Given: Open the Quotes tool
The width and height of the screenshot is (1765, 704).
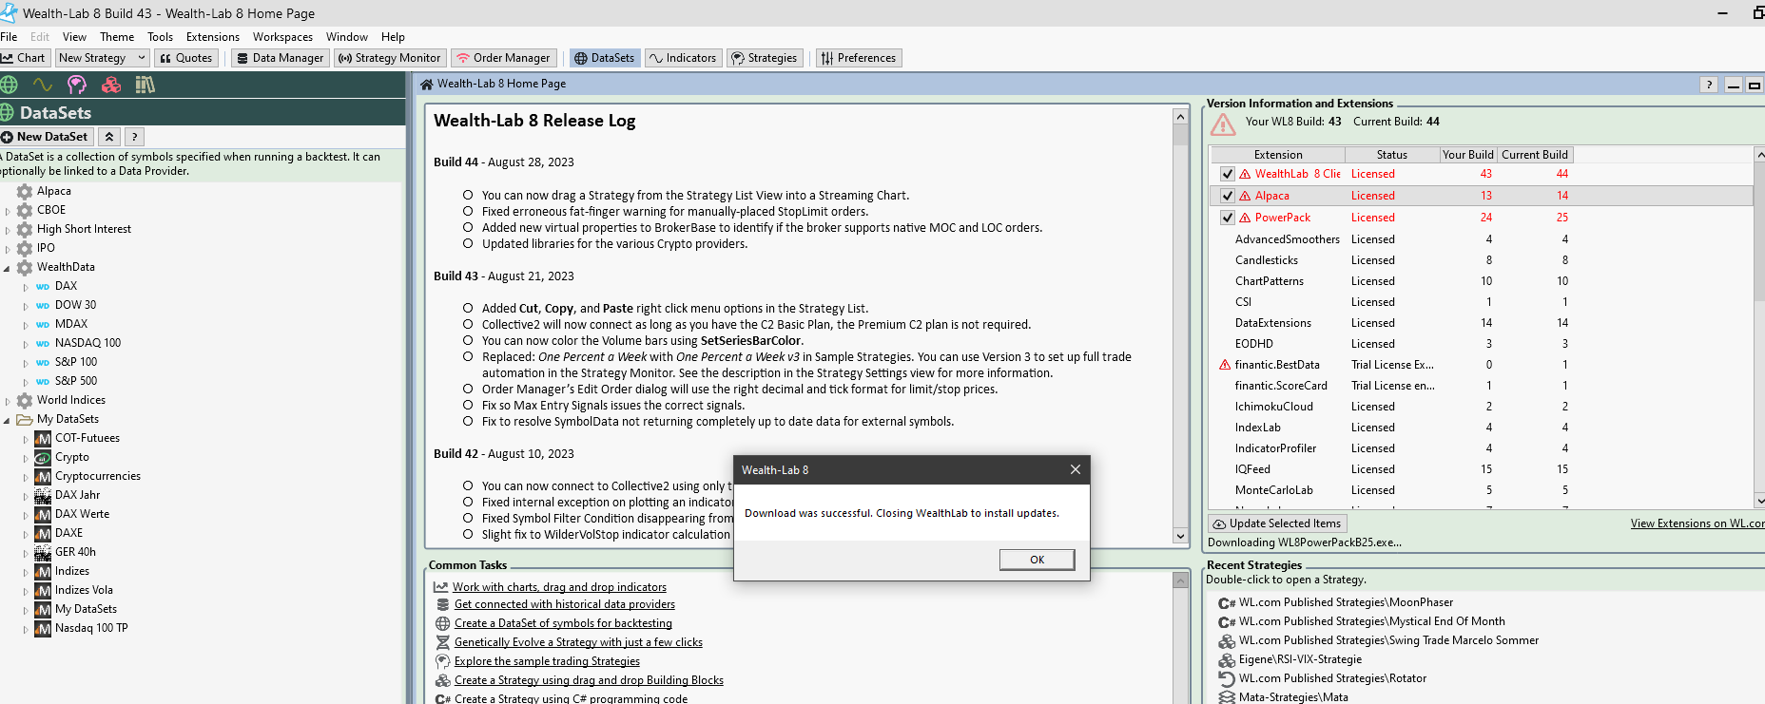Looking at the screenshot, I should 185,58.
